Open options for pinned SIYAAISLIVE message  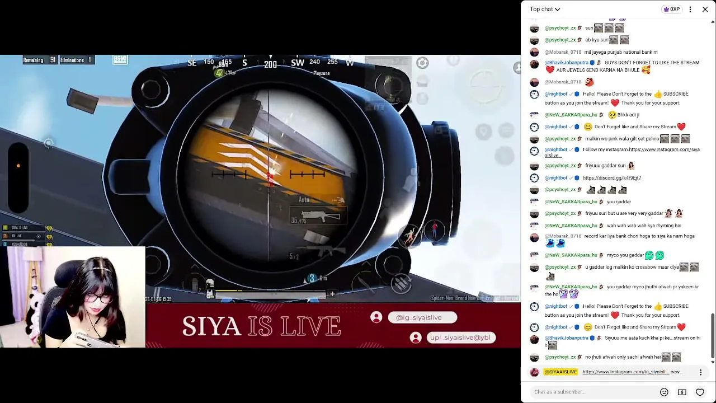click(700, 372)
